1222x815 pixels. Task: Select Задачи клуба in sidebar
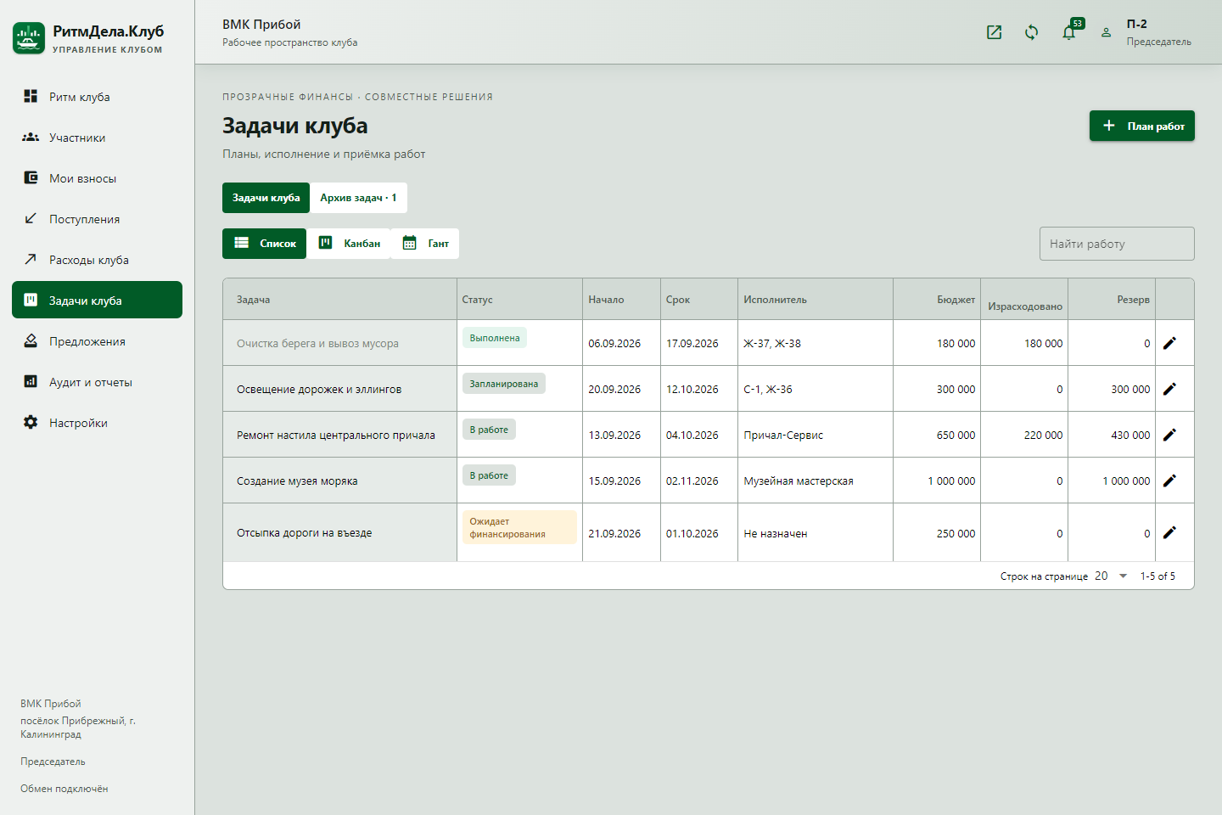(x=97, y=300)
